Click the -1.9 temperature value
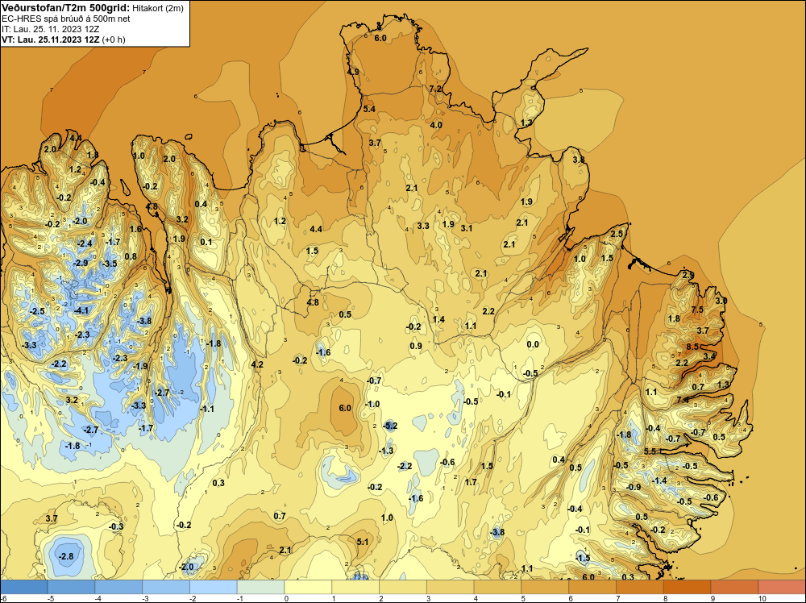 [x=140, y=366]
